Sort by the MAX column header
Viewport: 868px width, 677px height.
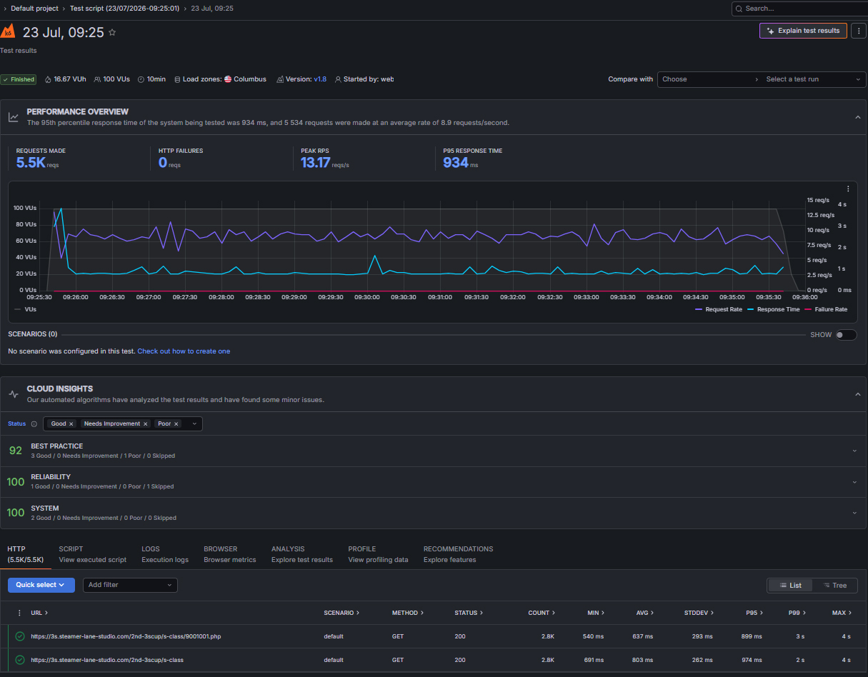pyautogui.click(x=841, y=613)
